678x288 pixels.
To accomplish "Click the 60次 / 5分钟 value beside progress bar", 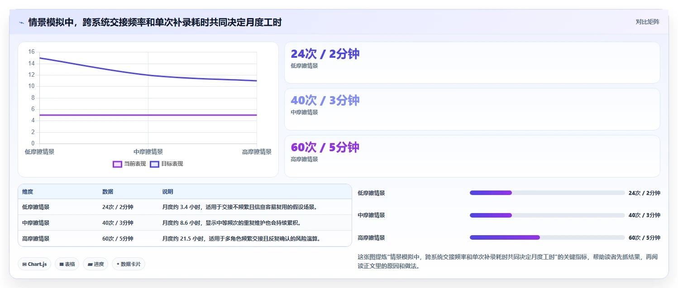I will coord(644,238).
